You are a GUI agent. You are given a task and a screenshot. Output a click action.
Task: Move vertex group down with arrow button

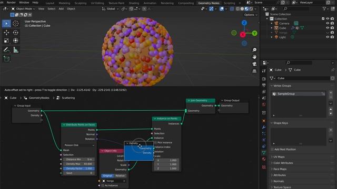pos(331,113)
